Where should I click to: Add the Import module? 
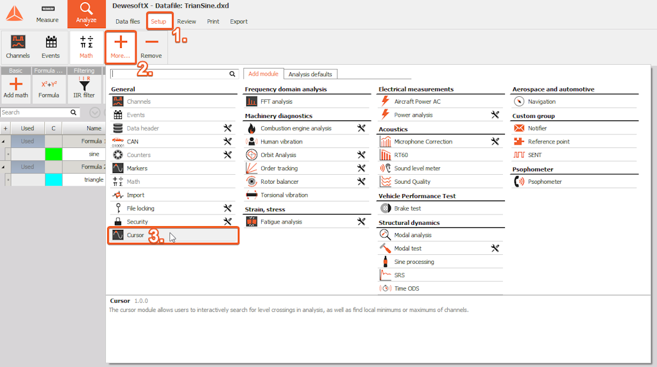pos(173,195)
